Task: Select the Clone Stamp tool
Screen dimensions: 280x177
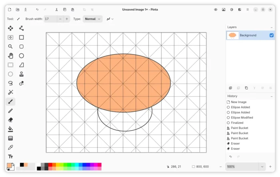Action: [x=22, y=74]
